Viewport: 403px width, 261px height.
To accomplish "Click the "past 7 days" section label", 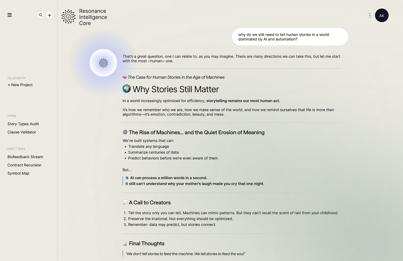I will point(16,148).
